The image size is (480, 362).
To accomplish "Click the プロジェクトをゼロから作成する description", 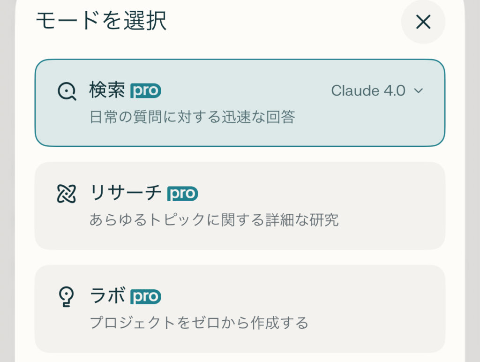I will click(x=199, y=323).
